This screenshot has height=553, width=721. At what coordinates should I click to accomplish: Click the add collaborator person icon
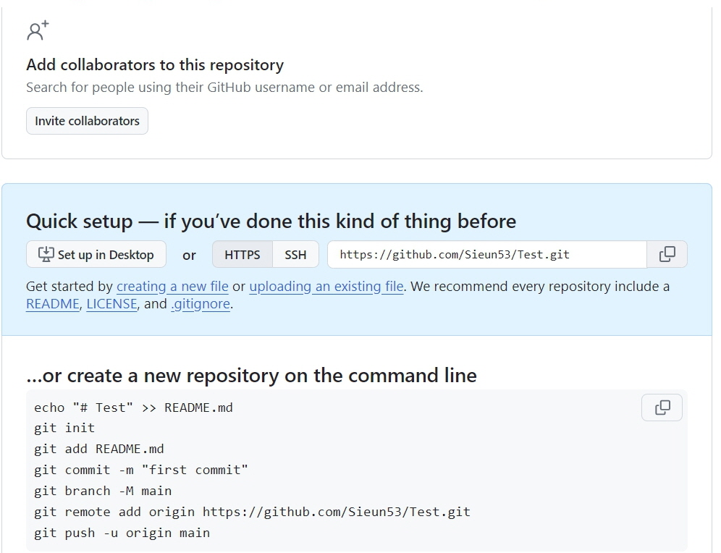tap(38, 30)
